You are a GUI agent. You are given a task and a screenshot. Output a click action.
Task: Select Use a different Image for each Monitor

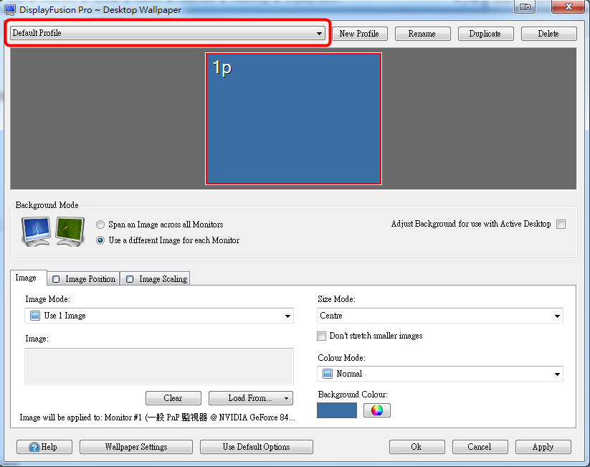(x=100, y=240)
